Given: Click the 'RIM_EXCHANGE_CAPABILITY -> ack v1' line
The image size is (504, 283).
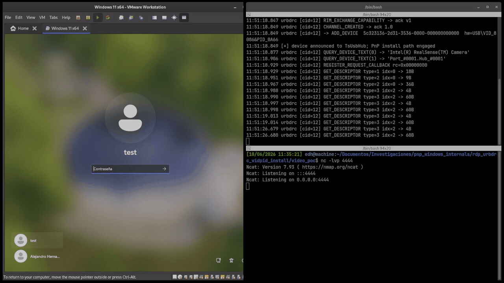Looking at the screenshot, I should [329, 20].
